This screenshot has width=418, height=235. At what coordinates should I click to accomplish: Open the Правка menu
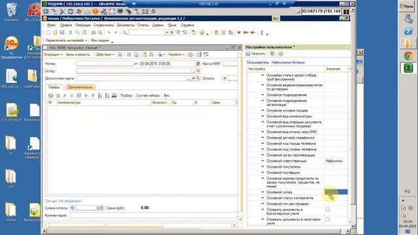pos(65,25)
